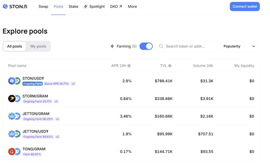270x165 pixels.
Task: Go to the Swap page
Action: click(43, 6)
